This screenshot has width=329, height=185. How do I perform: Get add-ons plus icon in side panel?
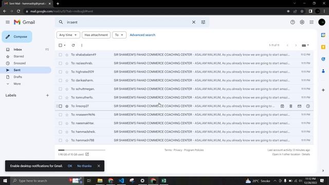pyautogui.click(x=323, y=90)
